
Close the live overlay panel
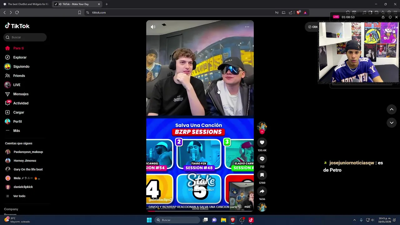(396, 17)
